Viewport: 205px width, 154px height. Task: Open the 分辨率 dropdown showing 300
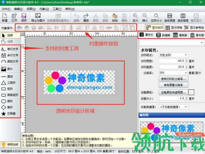pyautogui.click(x=173, y=73)
